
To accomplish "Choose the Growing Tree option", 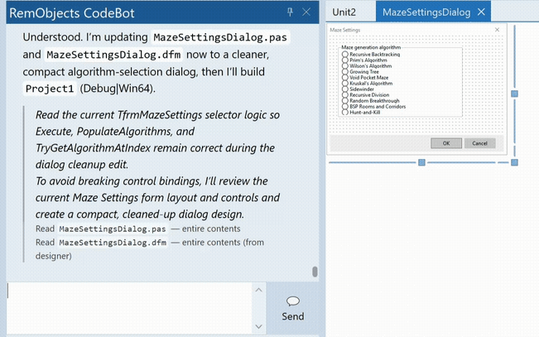I will coord(360,72).
